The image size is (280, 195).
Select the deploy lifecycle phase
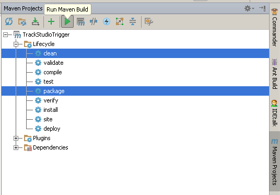coord(52,129)
